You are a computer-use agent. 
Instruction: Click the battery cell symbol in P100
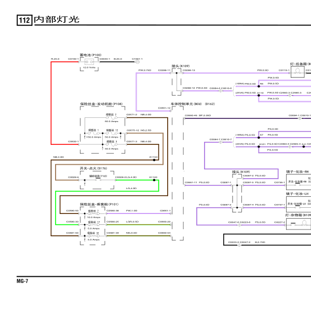point(89,62)
